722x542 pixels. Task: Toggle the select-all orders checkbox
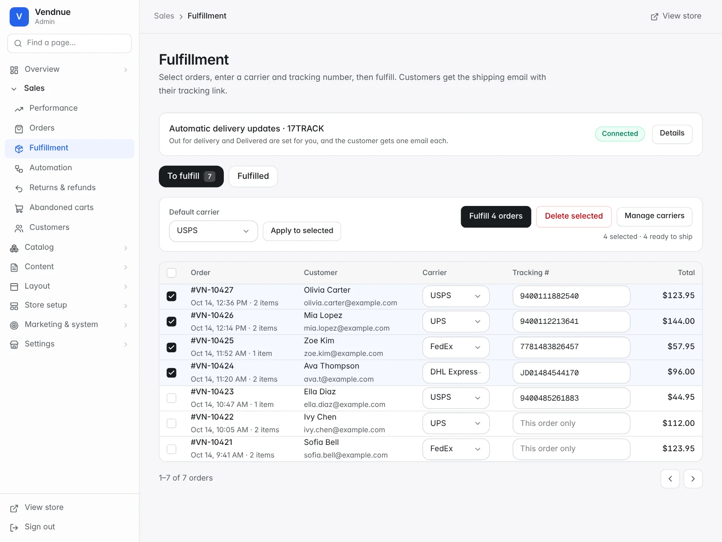coord(171,273)
